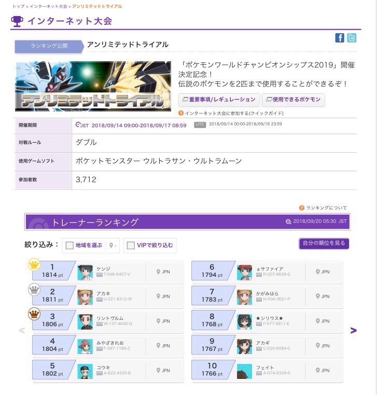Click trainer name リントヴルム
This screenshot has height=395, width=377.
pyautogui.click(x=110, y=318)
